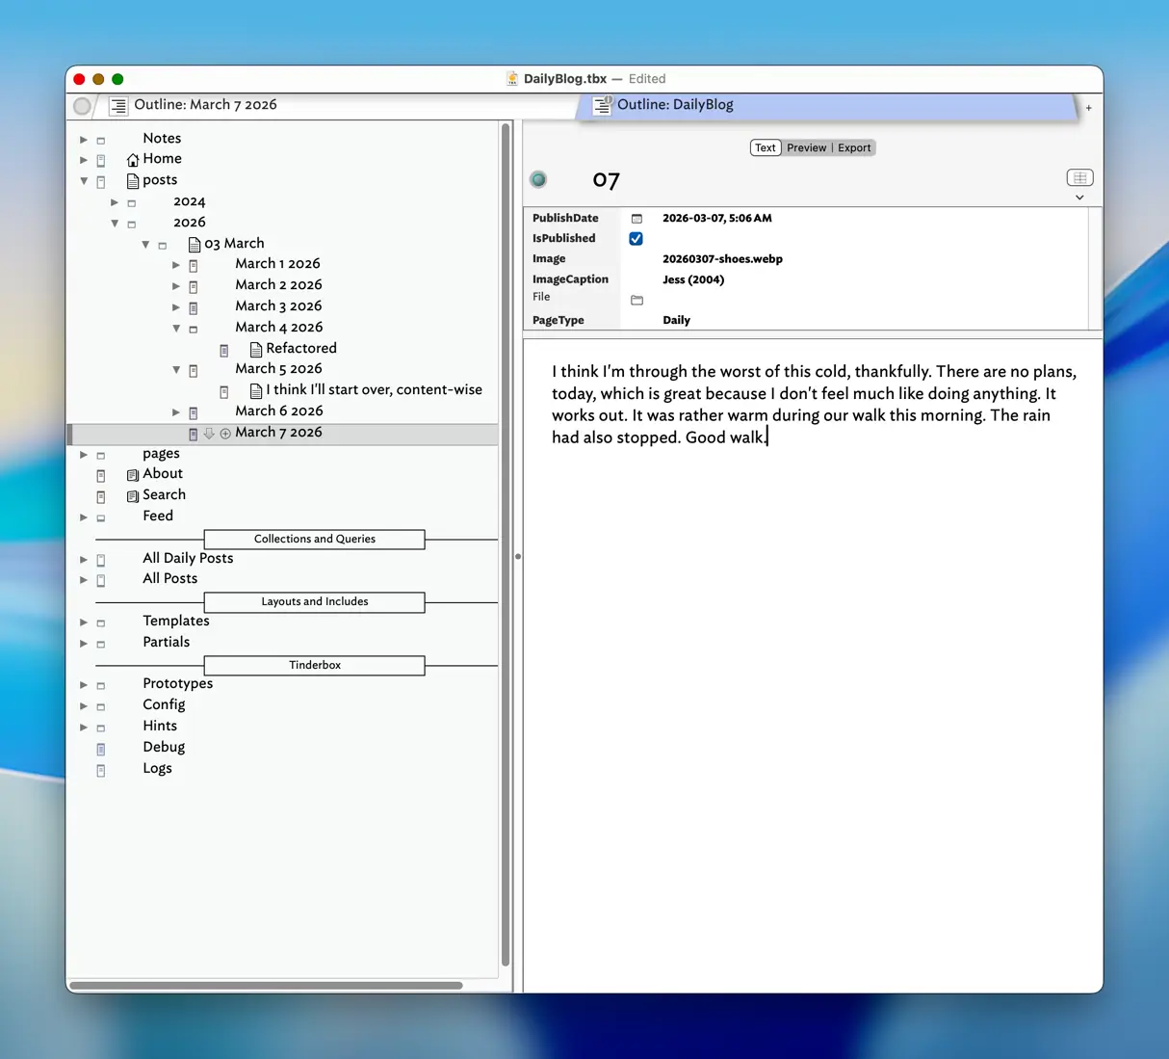Click the new tab plus button

(1088, 108)
